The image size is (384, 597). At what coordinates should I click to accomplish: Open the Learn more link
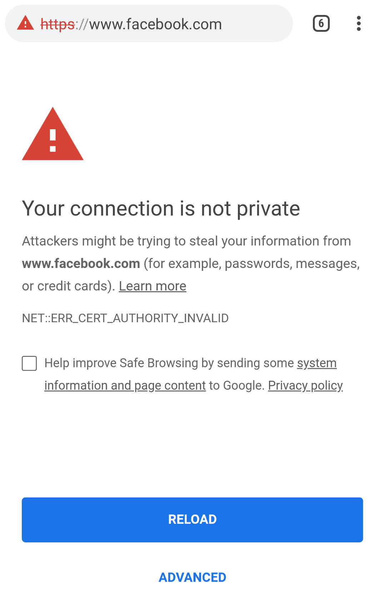click(x=153, y=286)
